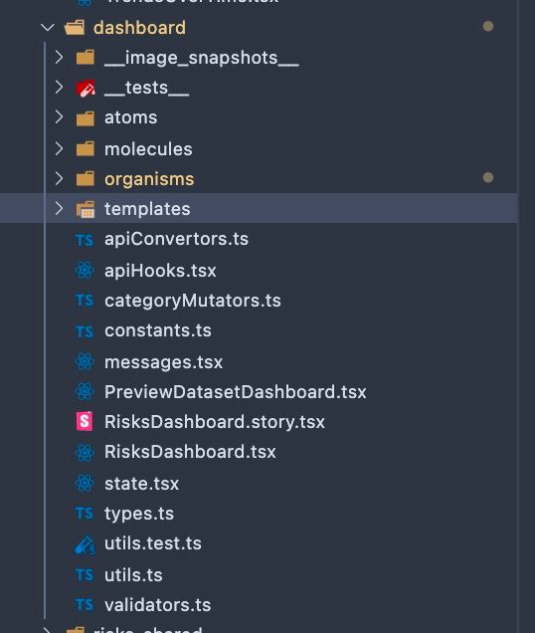
Task: Click the modified dot next to organisms
Action: pyautogui.click(x=488, y=177)
